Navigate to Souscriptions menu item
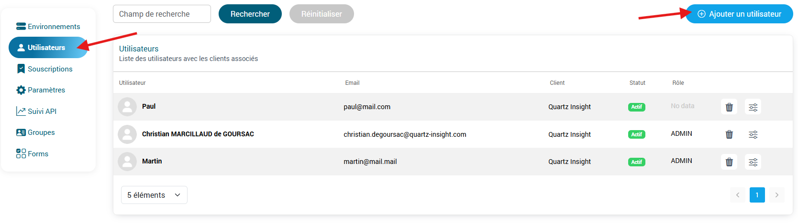Image resolution: width=798 pixels, height=224 pixels. 45,69
